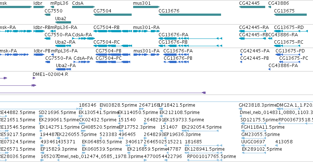Click the LP18421.5prime EST label

click(x=177, y=105)
